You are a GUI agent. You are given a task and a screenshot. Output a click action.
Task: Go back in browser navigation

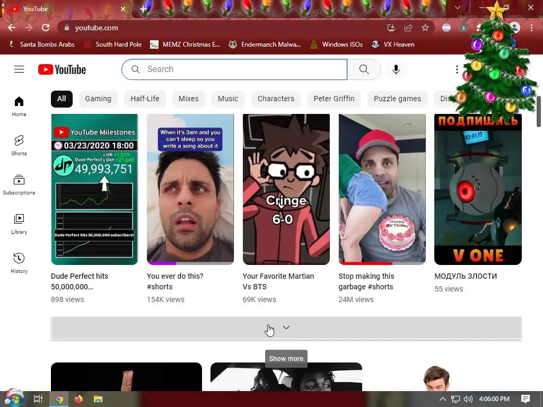[12, 28]
